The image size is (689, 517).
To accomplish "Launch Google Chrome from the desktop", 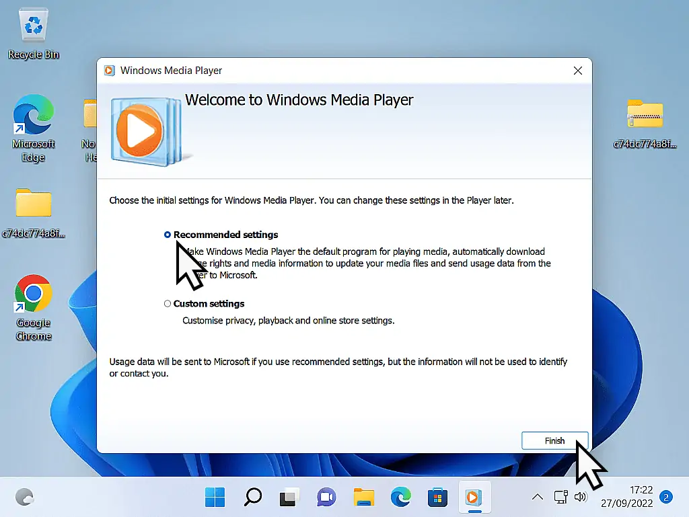I will 33,294.
